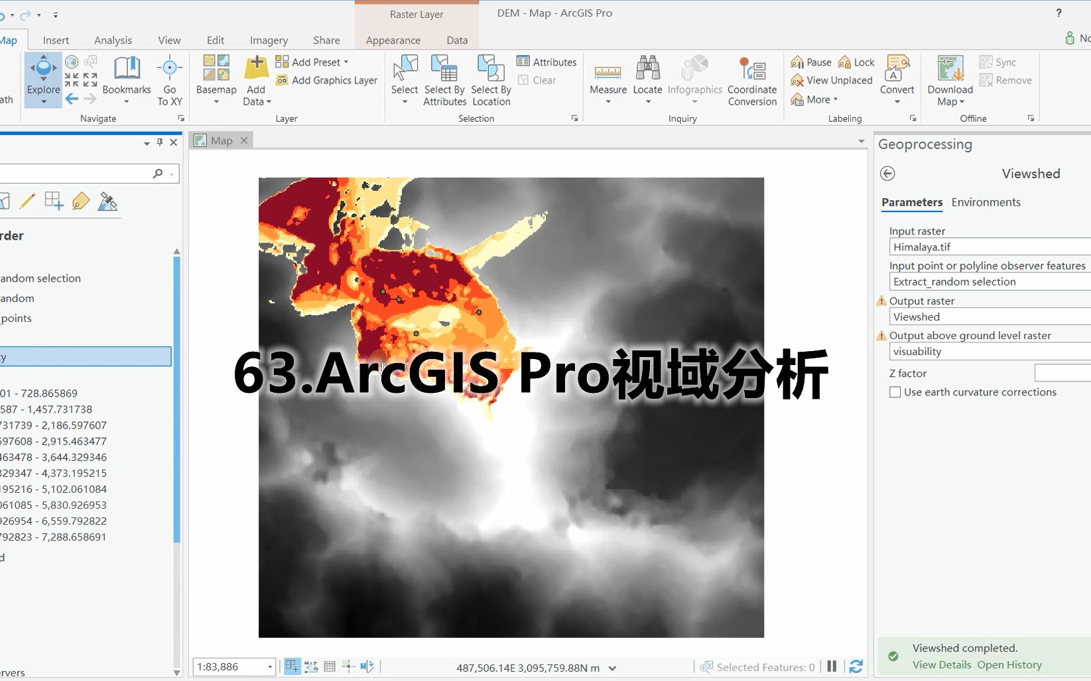Open the Data raster layer tab
This screenshot has width=1091, height=681.
pos(457,40)
